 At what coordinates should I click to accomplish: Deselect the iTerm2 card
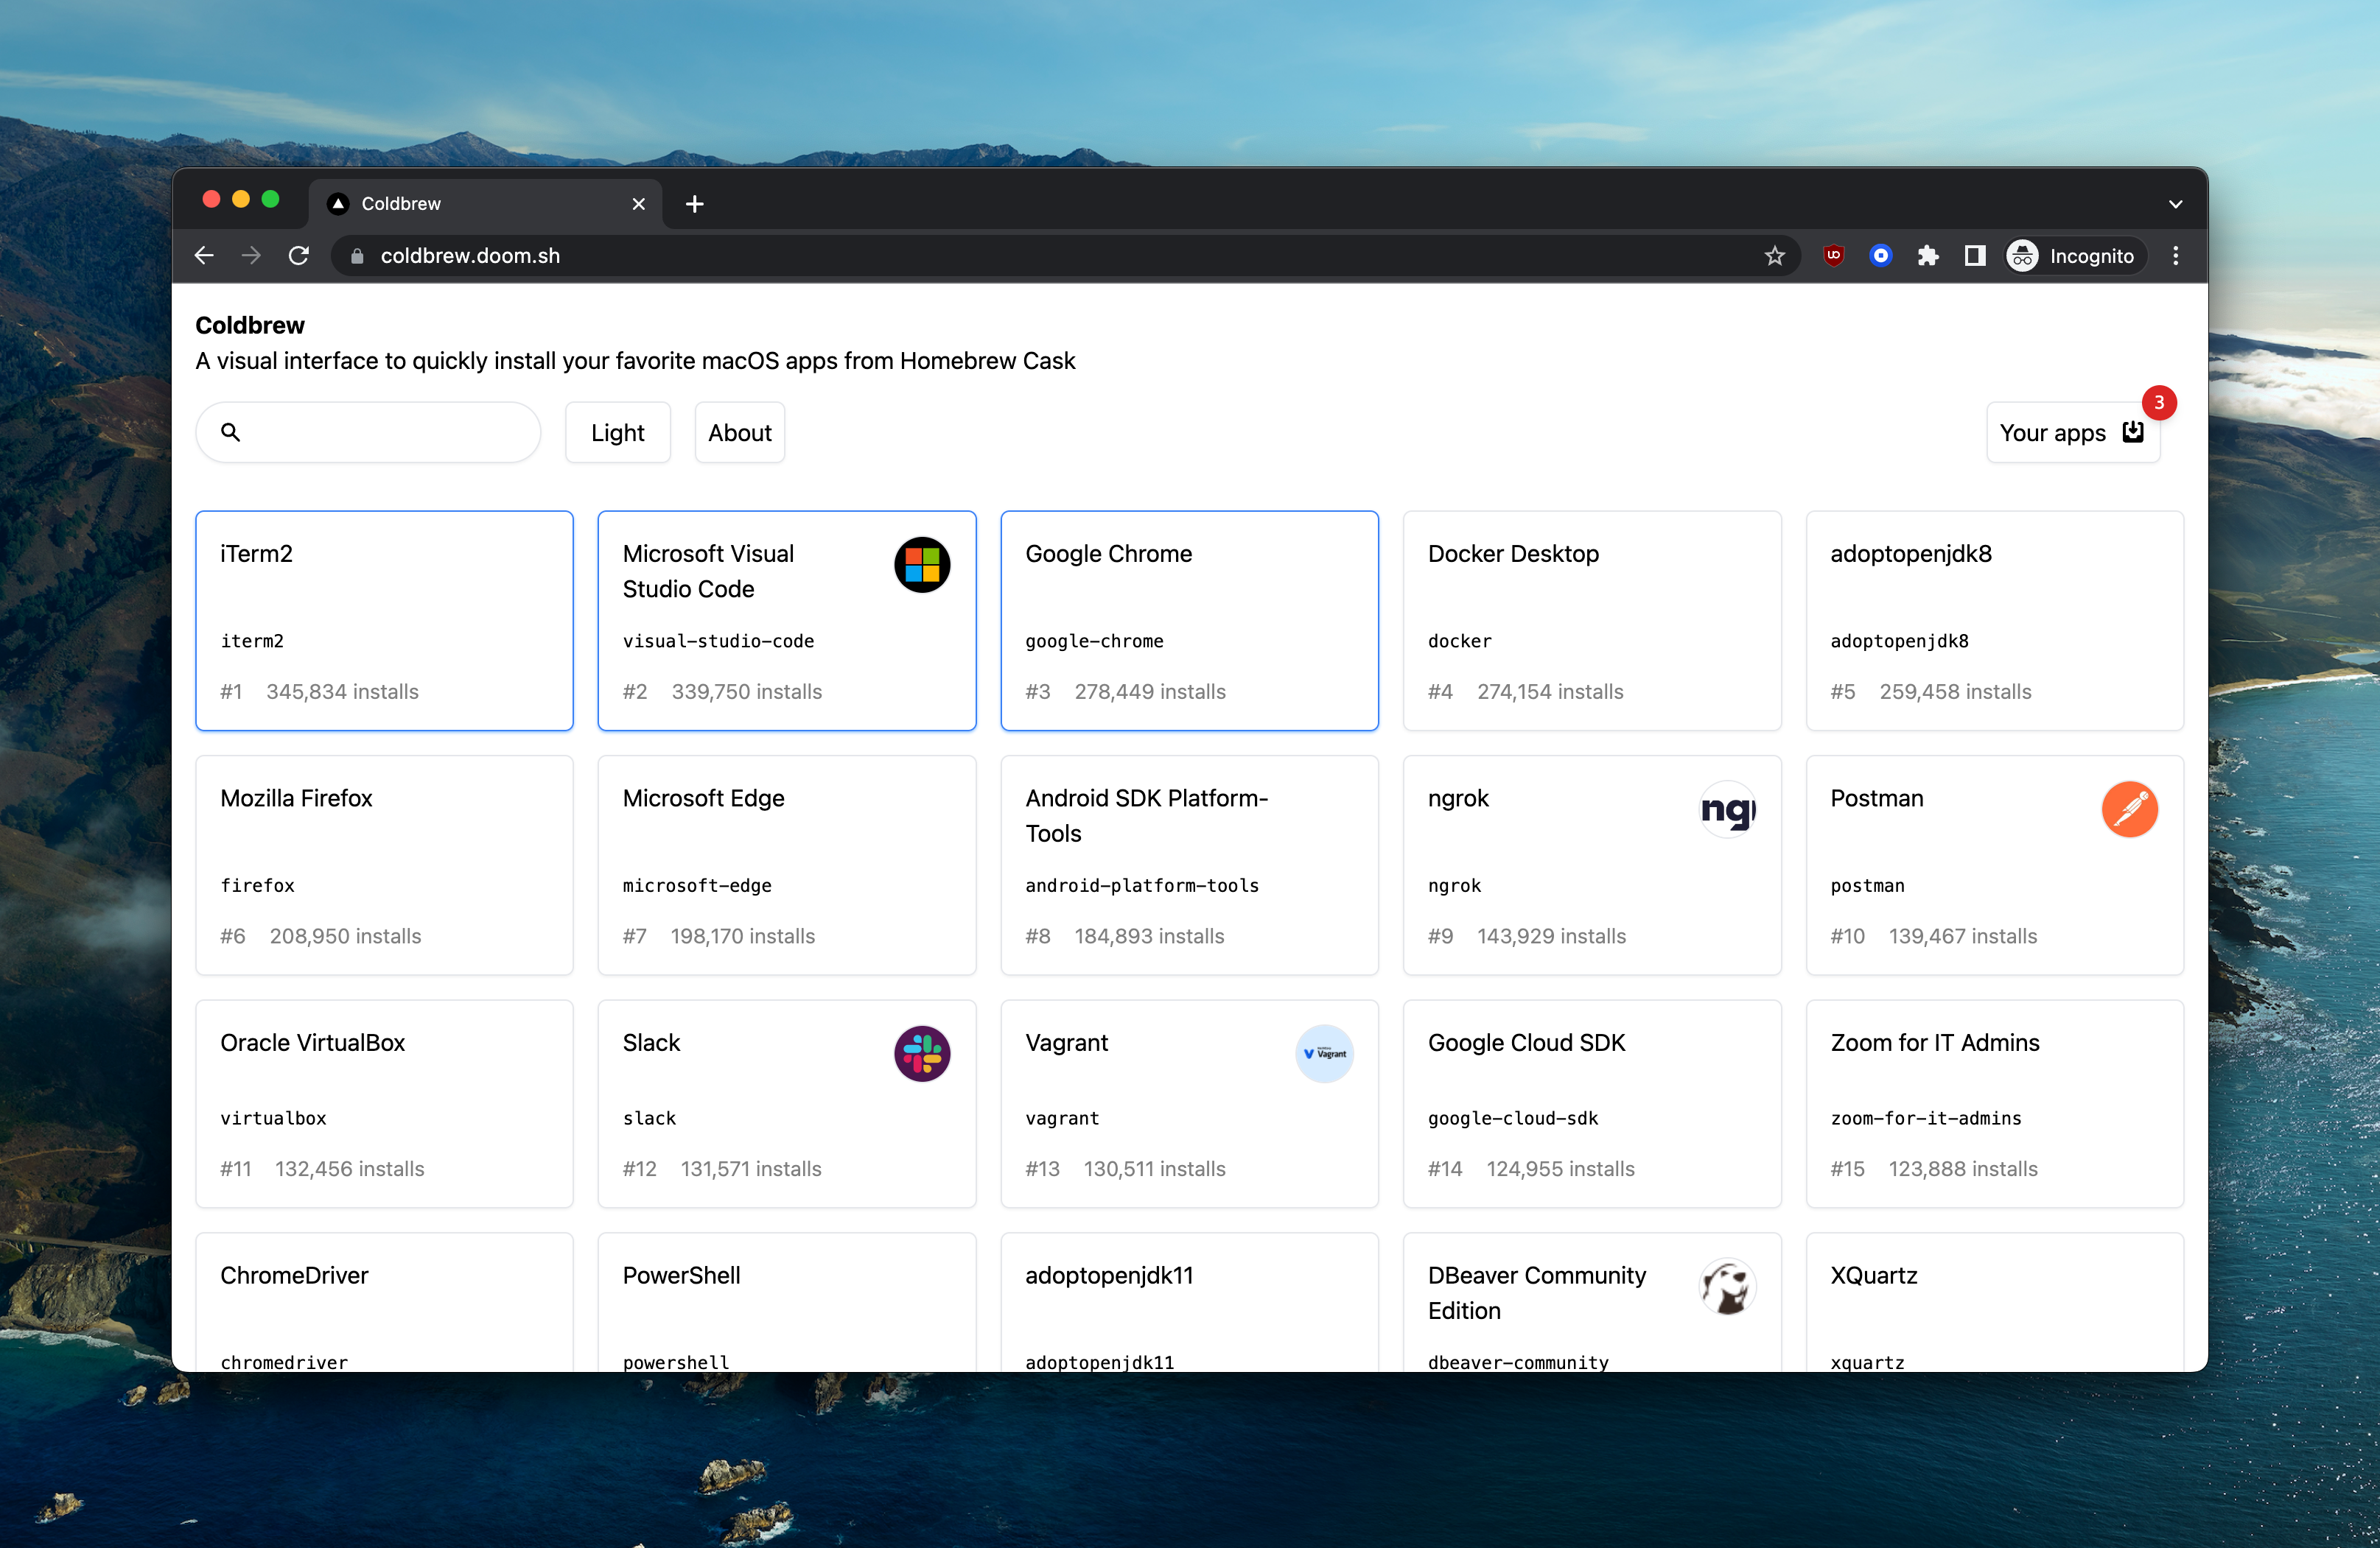tap(384, 621)
